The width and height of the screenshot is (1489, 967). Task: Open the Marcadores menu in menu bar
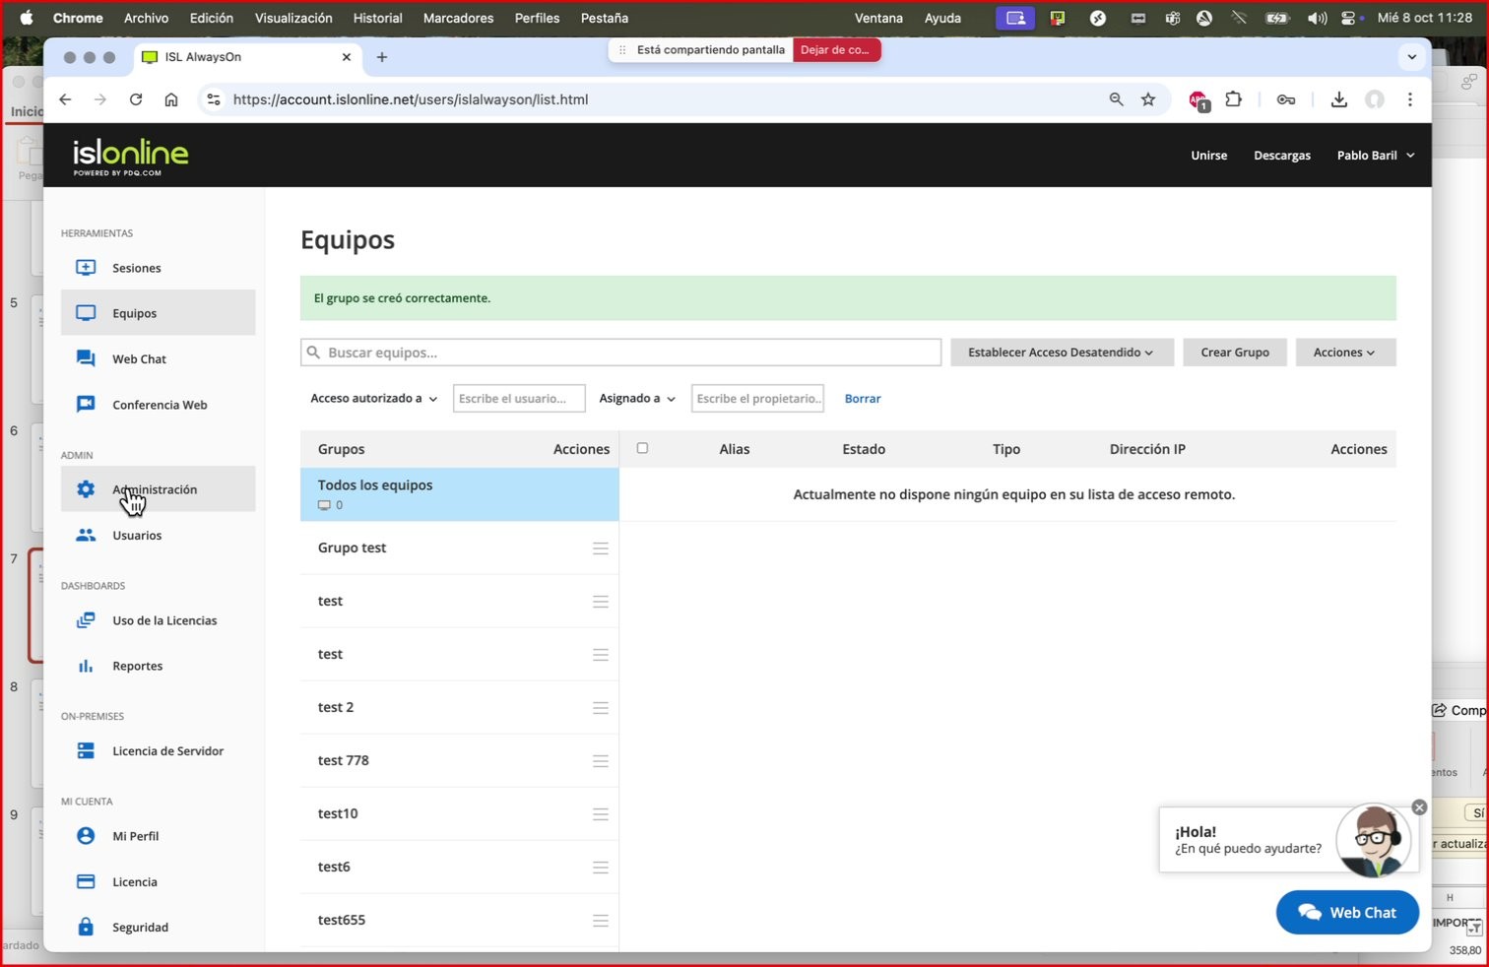[x=458, y=18]
